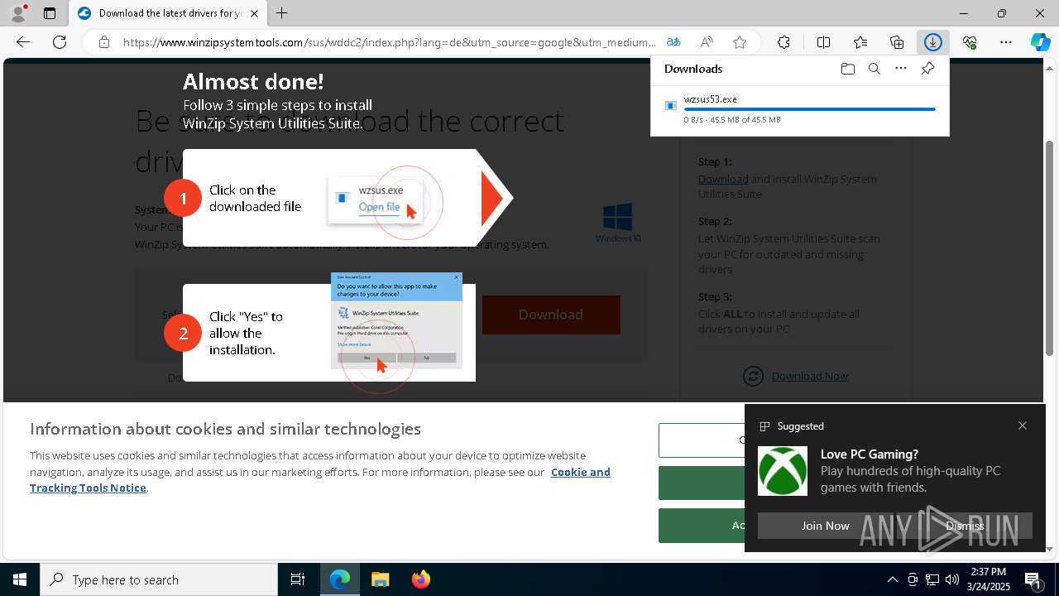Open More options in Downloads panel
The width and height of the screenshot is (1059, 596).
coord(901,69)
